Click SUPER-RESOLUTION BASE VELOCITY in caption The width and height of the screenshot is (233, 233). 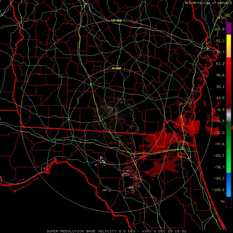point(82,231)
